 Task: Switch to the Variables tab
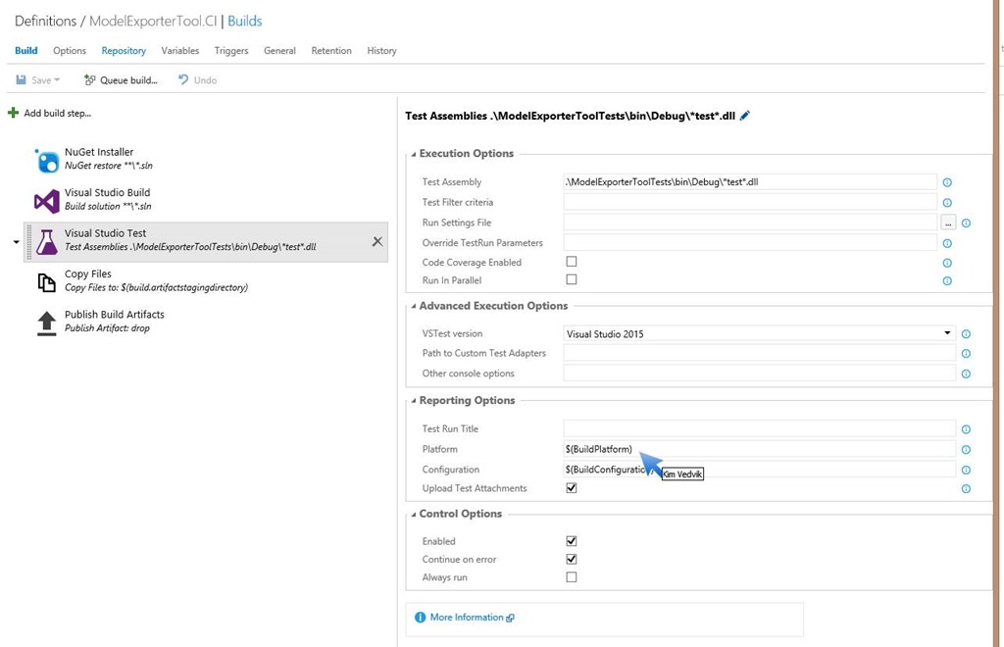(179, 51)
